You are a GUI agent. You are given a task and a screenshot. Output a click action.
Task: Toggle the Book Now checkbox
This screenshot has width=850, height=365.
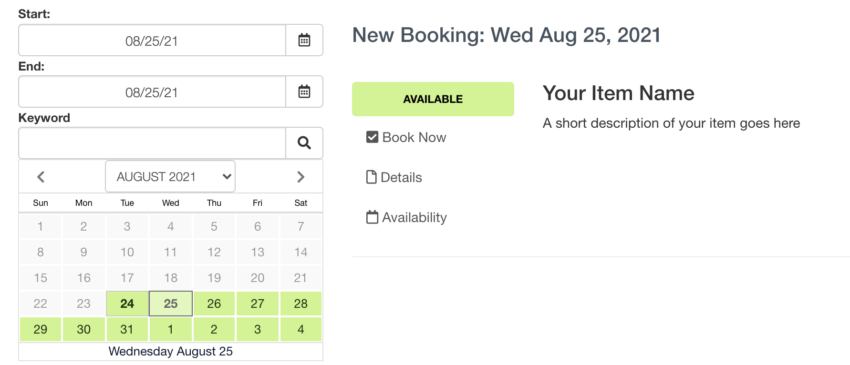(372, 137)
